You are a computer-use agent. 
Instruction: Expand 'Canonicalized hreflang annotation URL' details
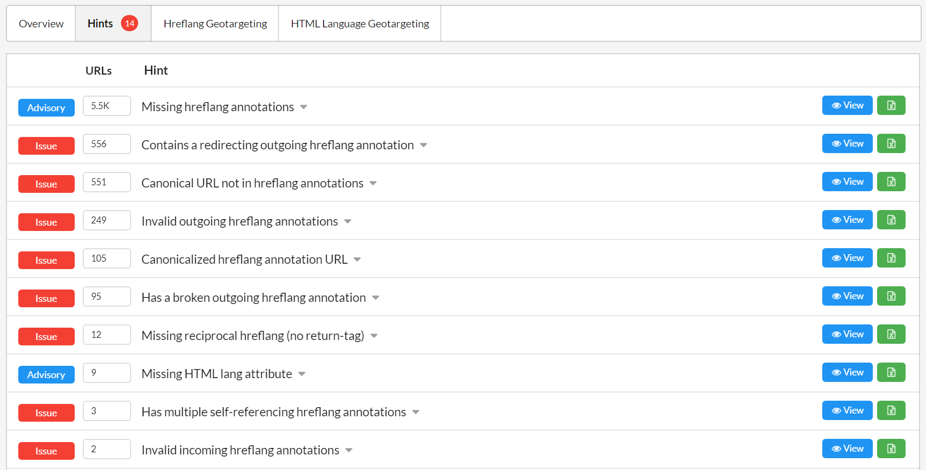[x=357, y=259]
